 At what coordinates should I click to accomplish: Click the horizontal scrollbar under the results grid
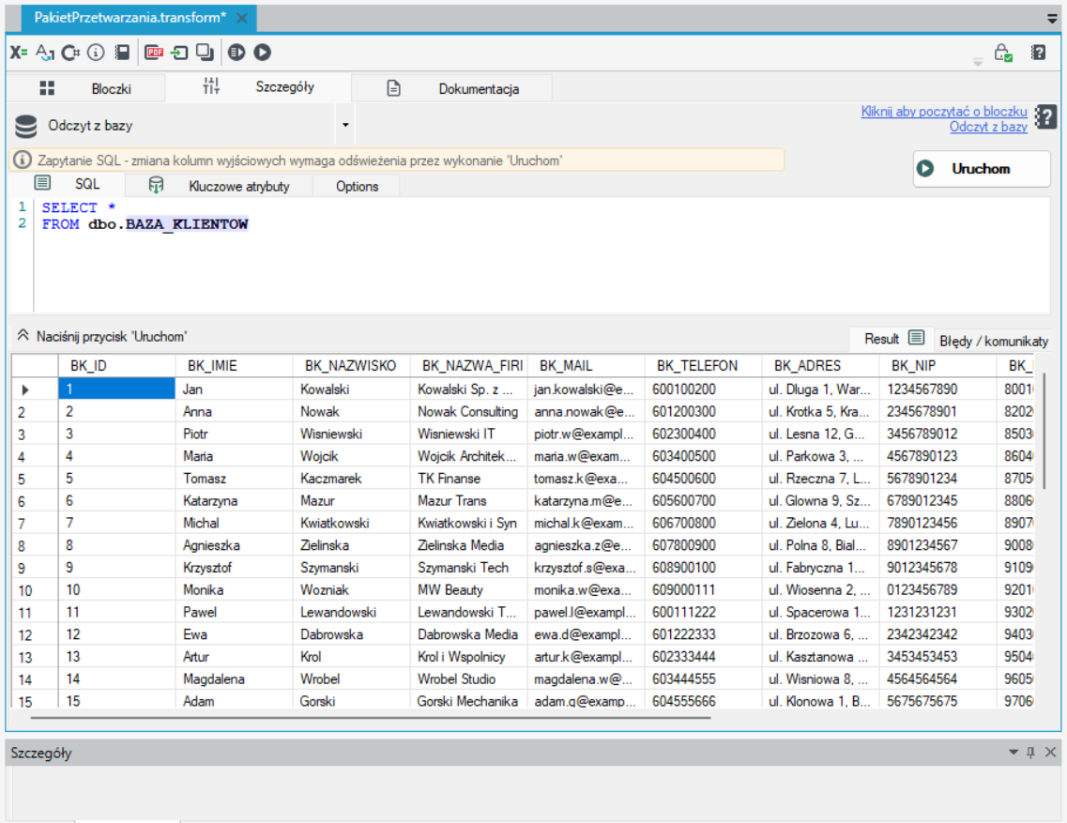click(371, 717)
